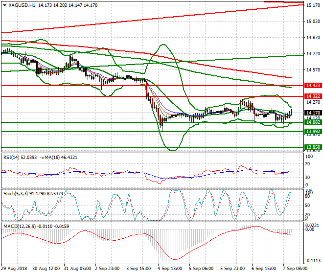Click the 3 Sep 15:00 time axis label
Viewport: 323px width, 274px height.
point(138,269)
